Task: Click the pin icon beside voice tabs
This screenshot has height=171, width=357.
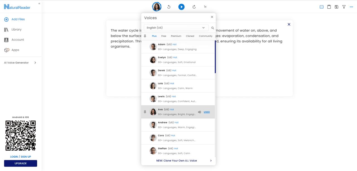Action: click(x=145, y=36)
